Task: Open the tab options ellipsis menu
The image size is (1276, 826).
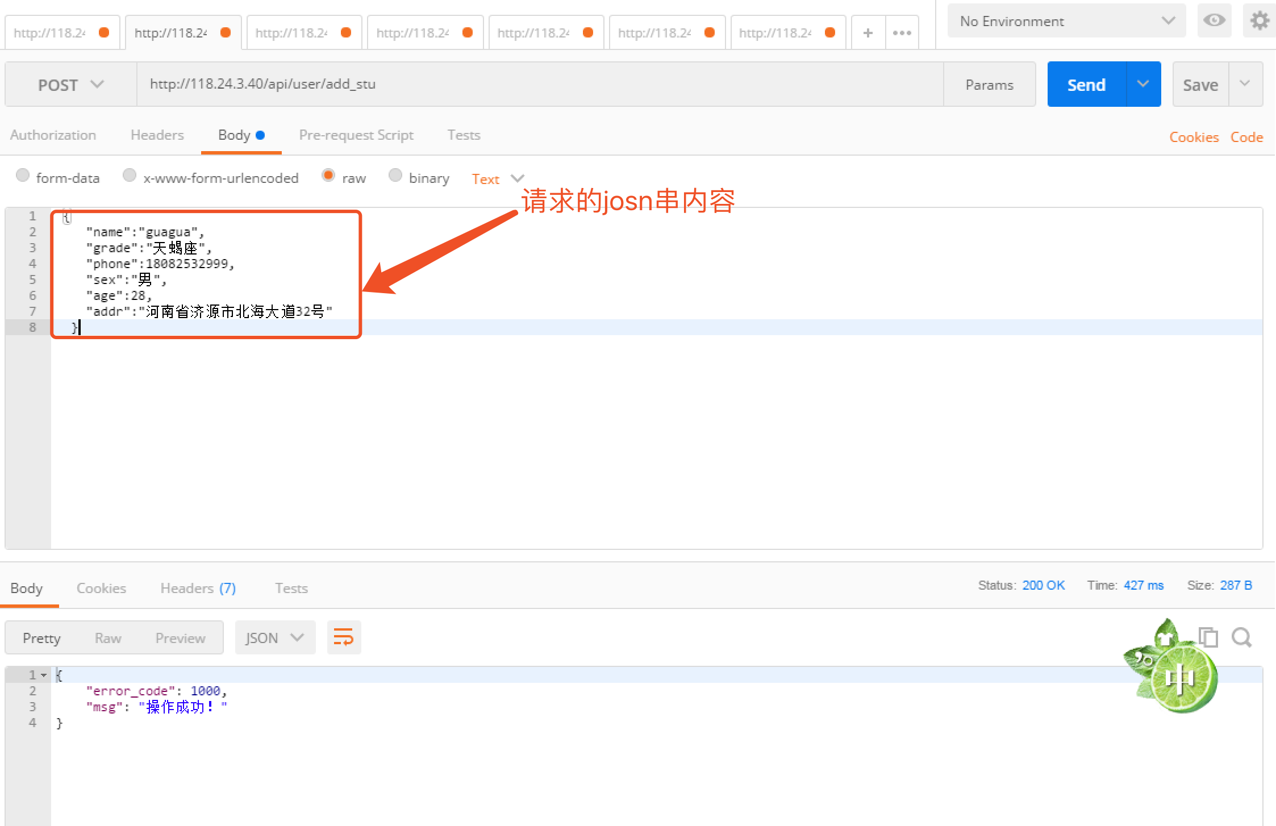Action: point(902,33)
